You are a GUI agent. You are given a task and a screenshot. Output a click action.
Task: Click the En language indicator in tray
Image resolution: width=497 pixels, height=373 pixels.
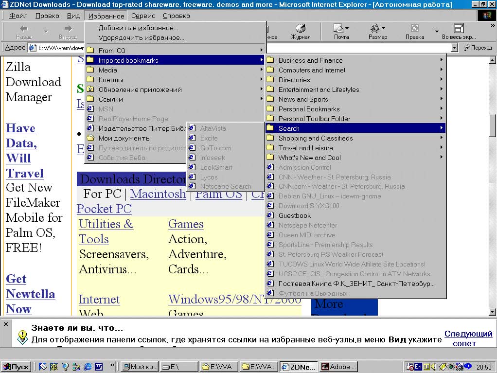(x=418, y=367)
